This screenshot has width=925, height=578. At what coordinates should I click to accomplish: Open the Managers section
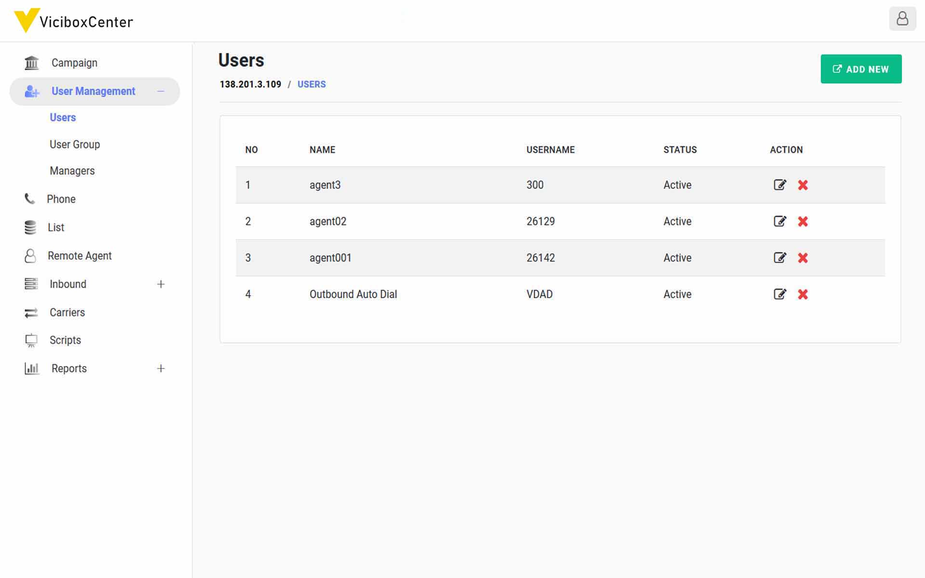click(x=72, y=171)
